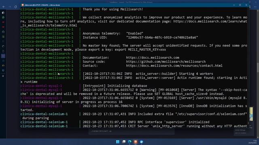Click the browser forward arrow
The height and width of the screenshot is (145, 259).
pos(10,7)
